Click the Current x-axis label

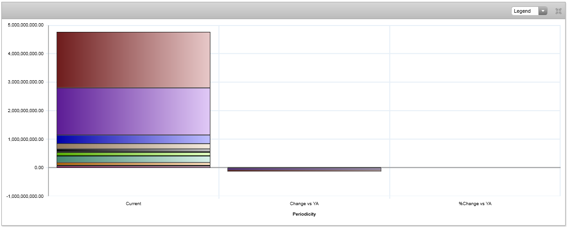coord(134,204)
